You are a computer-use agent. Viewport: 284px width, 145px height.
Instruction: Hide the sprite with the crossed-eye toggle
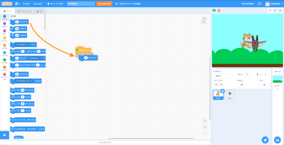click(x=221, y=84)
